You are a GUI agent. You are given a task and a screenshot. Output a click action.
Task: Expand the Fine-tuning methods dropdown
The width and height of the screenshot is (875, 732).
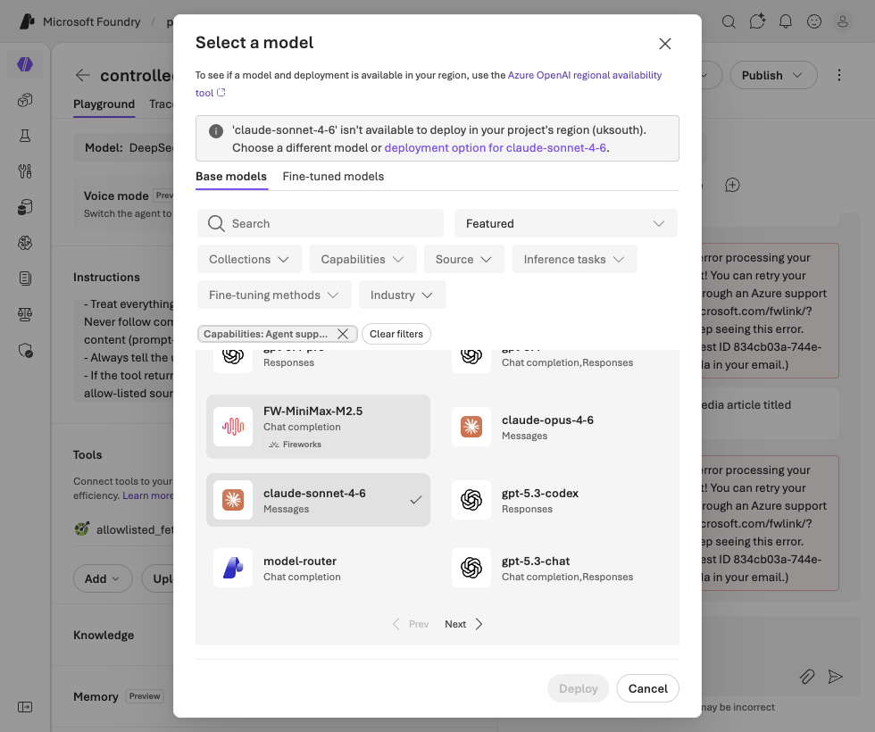(274, 295)
